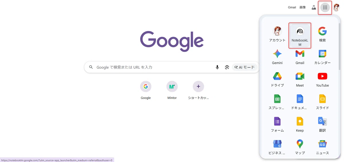The image size is (344, 162).
Task: Open Search Labs flask icon
Action: click(314, 7)
